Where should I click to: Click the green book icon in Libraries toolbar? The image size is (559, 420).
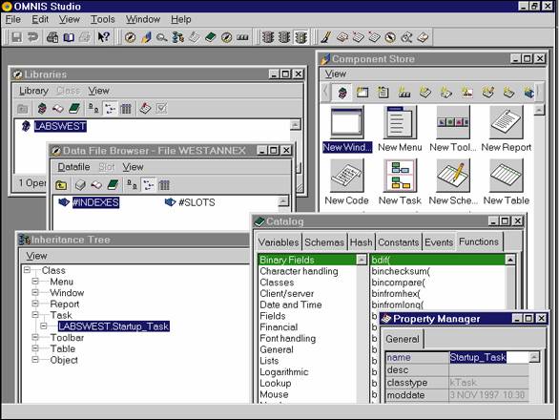(x=74, y=109)
